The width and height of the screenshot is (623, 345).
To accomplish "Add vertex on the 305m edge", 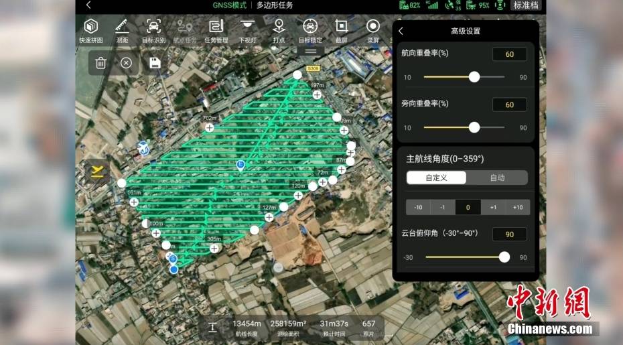I will point(214,249).
